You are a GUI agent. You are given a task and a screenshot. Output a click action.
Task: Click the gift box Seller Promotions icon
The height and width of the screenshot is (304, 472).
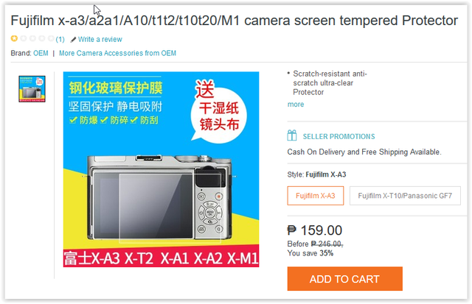(292, 135)
